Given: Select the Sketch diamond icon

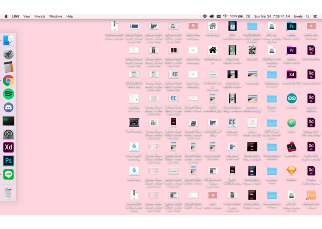Looking at the screenshot, I should coord(291,171).
